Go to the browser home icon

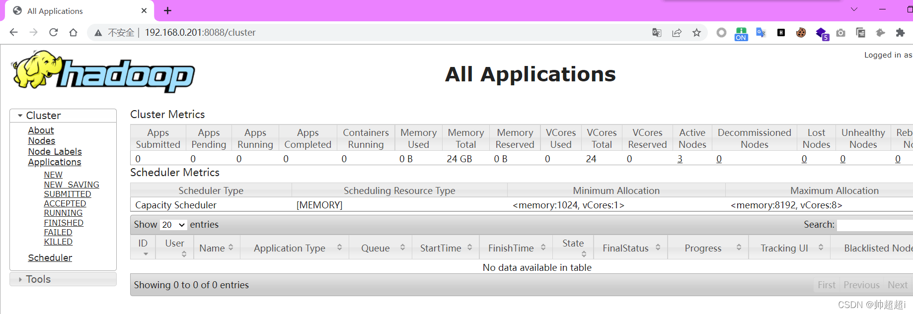(73, 32)
